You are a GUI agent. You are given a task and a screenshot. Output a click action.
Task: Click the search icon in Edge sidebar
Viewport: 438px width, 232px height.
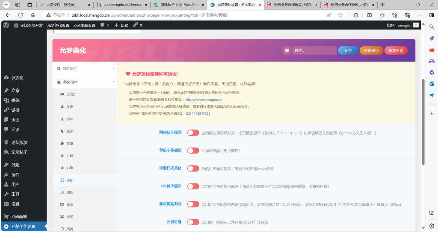pyautogui.click(x=432, y=26)
